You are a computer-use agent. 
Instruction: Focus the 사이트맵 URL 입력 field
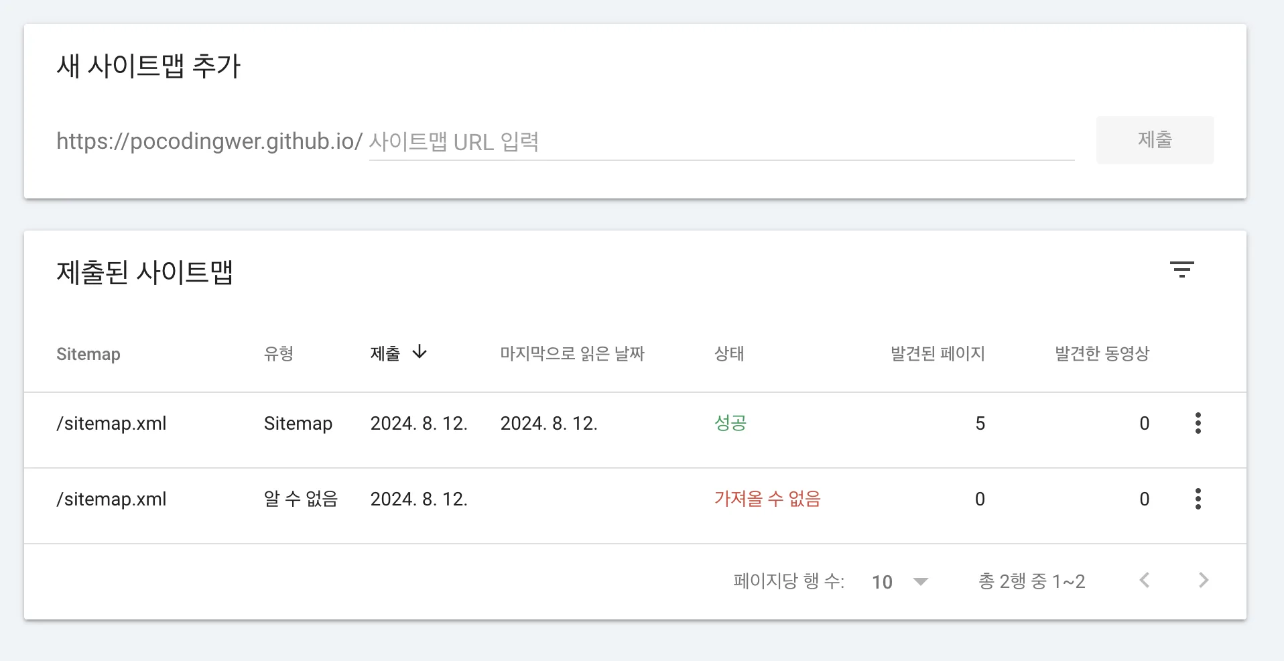[721, 141]
